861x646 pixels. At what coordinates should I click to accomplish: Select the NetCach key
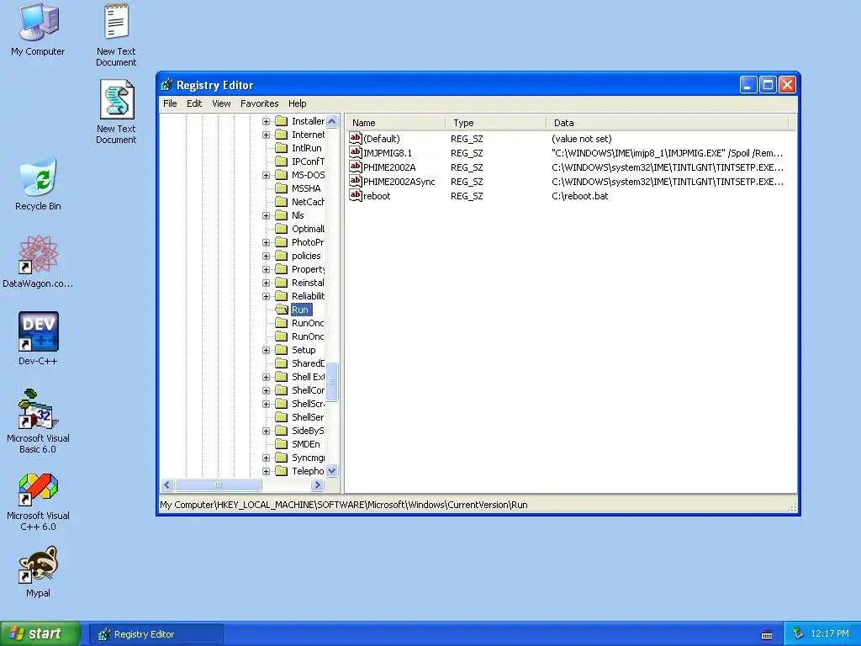[x=308, y=202]
